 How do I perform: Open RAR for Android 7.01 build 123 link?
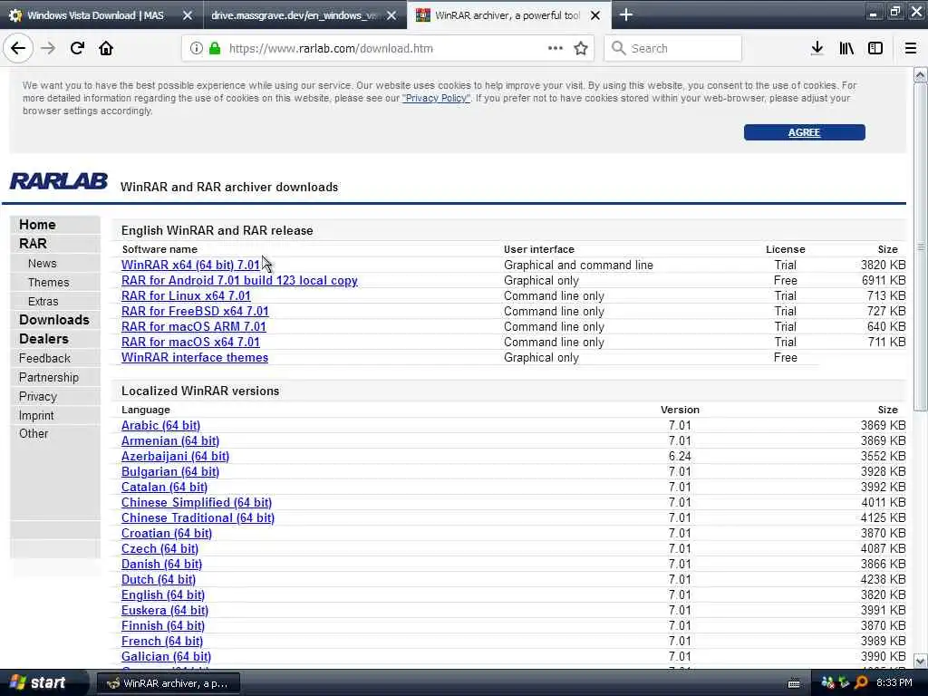[x=239, y=281]
